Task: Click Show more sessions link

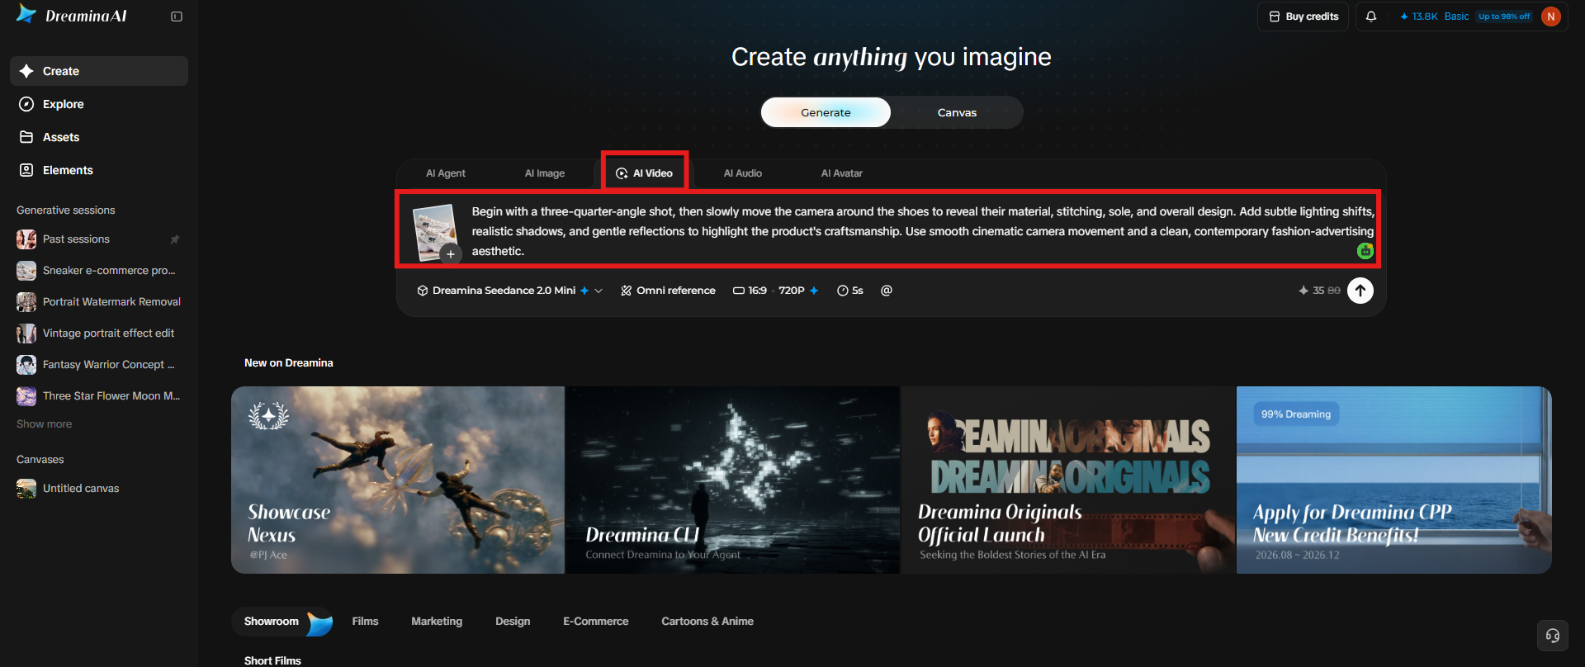Action: click(45, 424)
